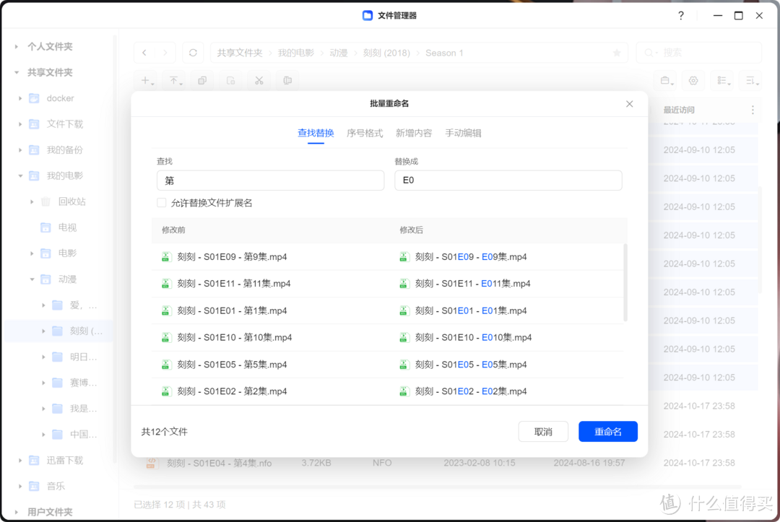Click the cut (scissors) toolbar icon
Screen dimensions: 780x522
259,80
